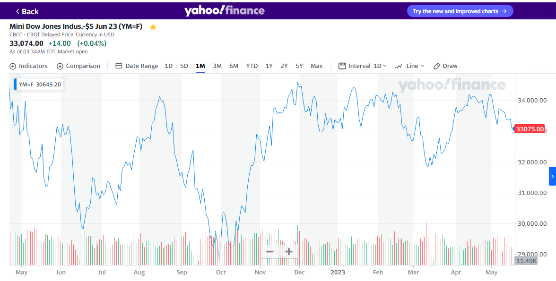Screen dimensions: 556x281
Task: Show the Max time range
Action: point(316,66)
